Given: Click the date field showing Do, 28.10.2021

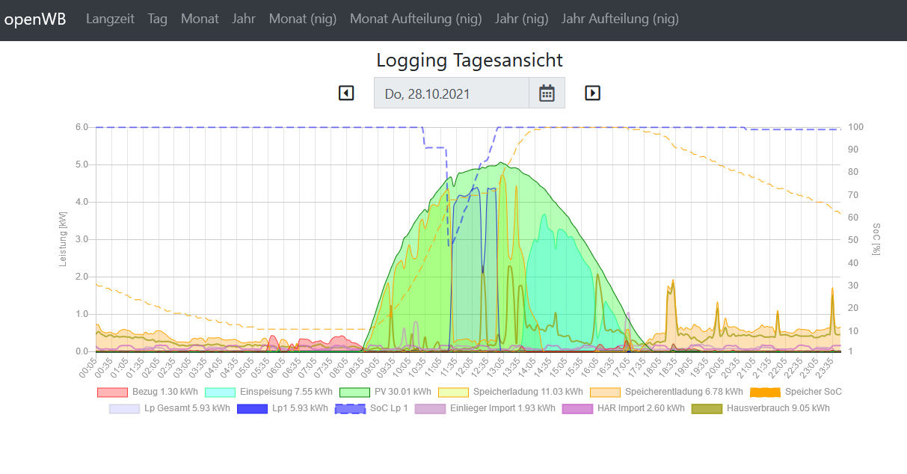Looking at the screenshot, I should pos(452,93).
